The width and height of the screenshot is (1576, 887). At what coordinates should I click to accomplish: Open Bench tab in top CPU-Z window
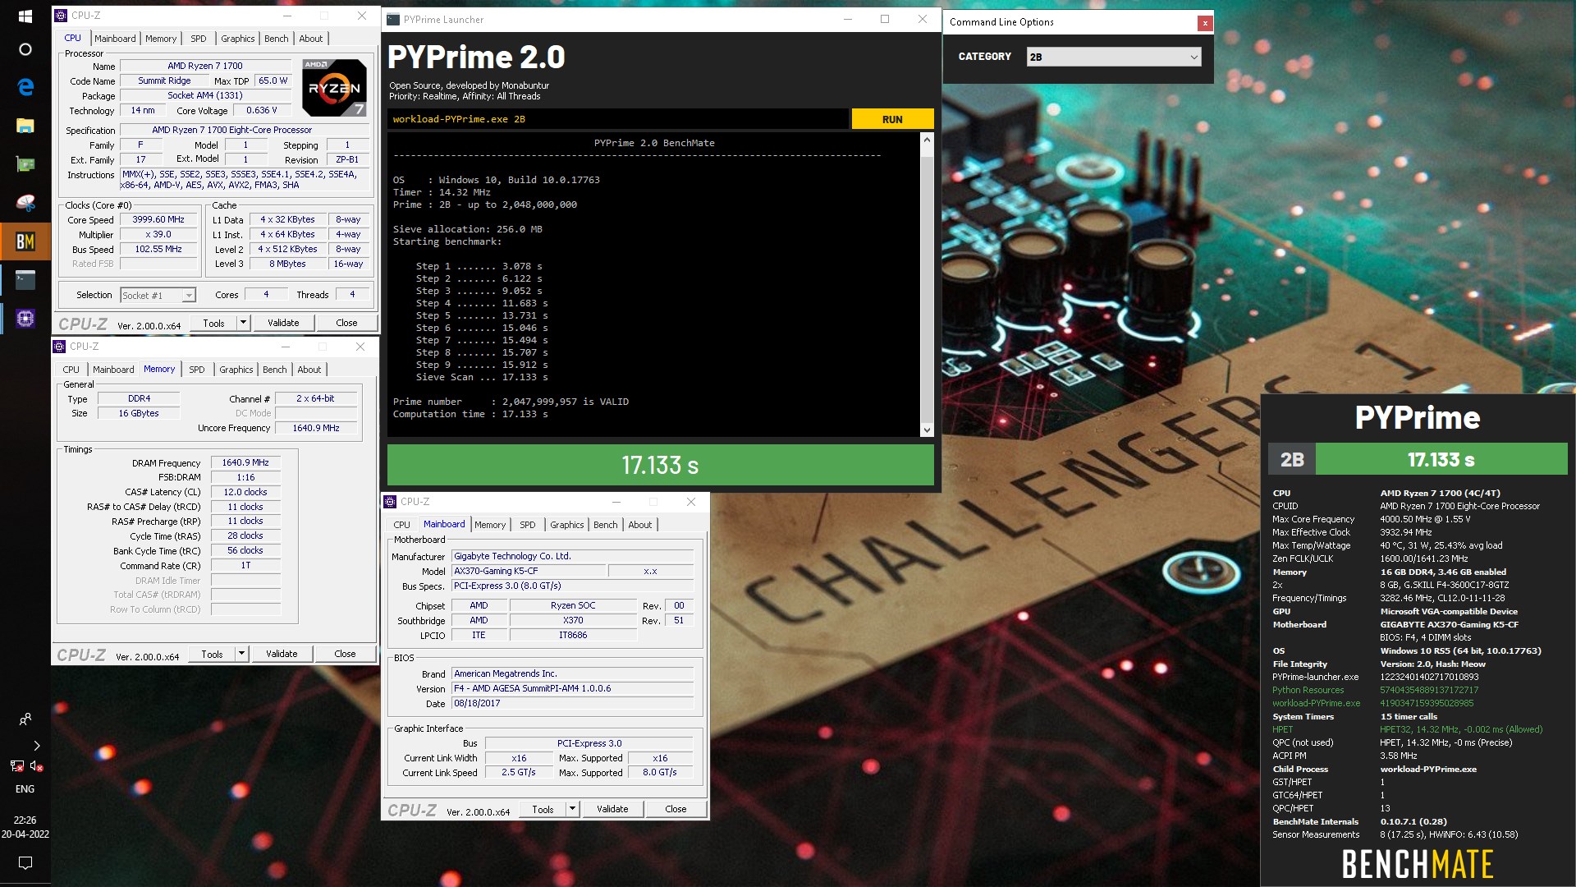click(277, 39)
